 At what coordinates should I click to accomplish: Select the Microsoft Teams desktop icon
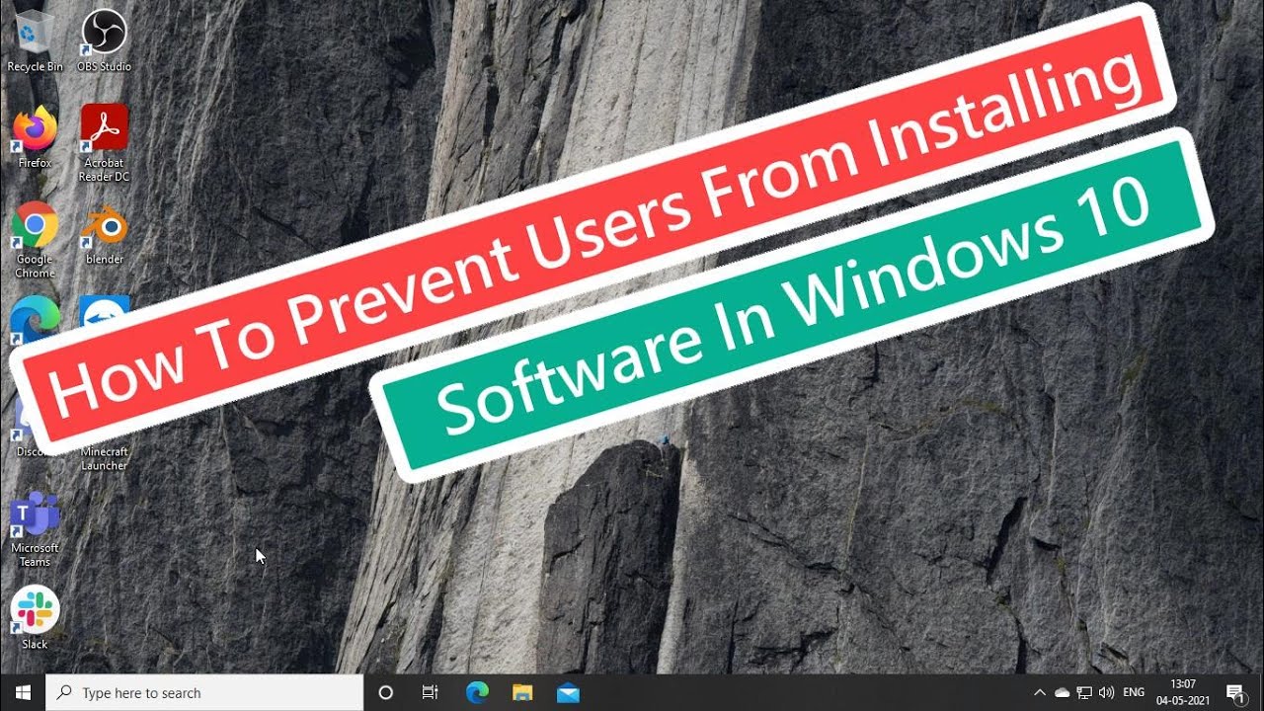35,528
